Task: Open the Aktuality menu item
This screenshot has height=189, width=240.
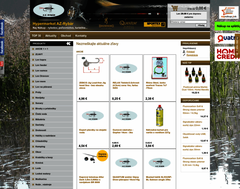Action: 51,36
